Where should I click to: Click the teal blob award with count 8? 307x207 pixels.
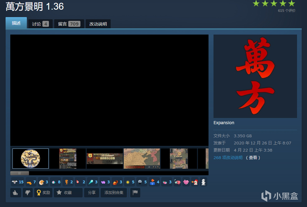pos(55,182)
